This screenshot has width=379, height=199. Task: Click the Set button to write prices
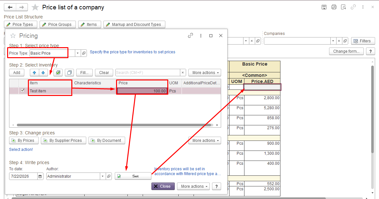click(x=133, y=176)
